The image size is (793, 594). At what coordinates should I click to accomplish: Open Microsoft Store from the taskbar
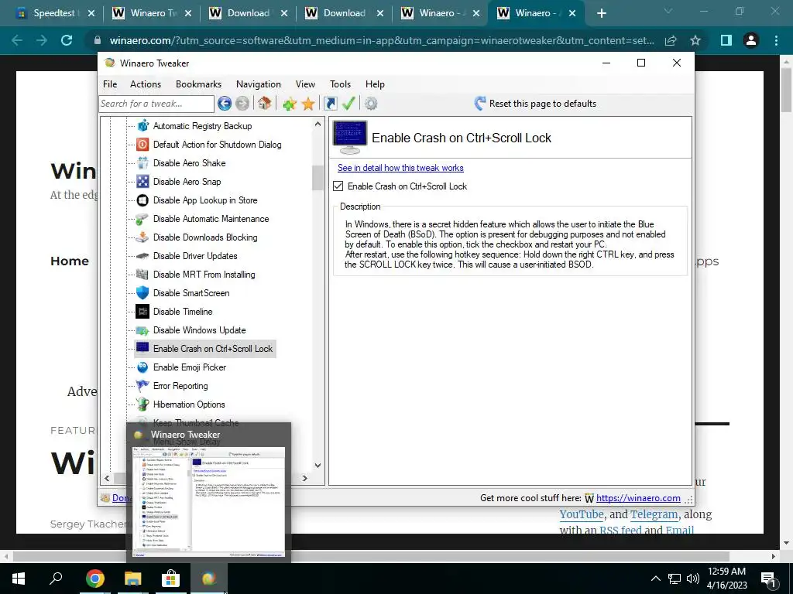pos(171,579)
